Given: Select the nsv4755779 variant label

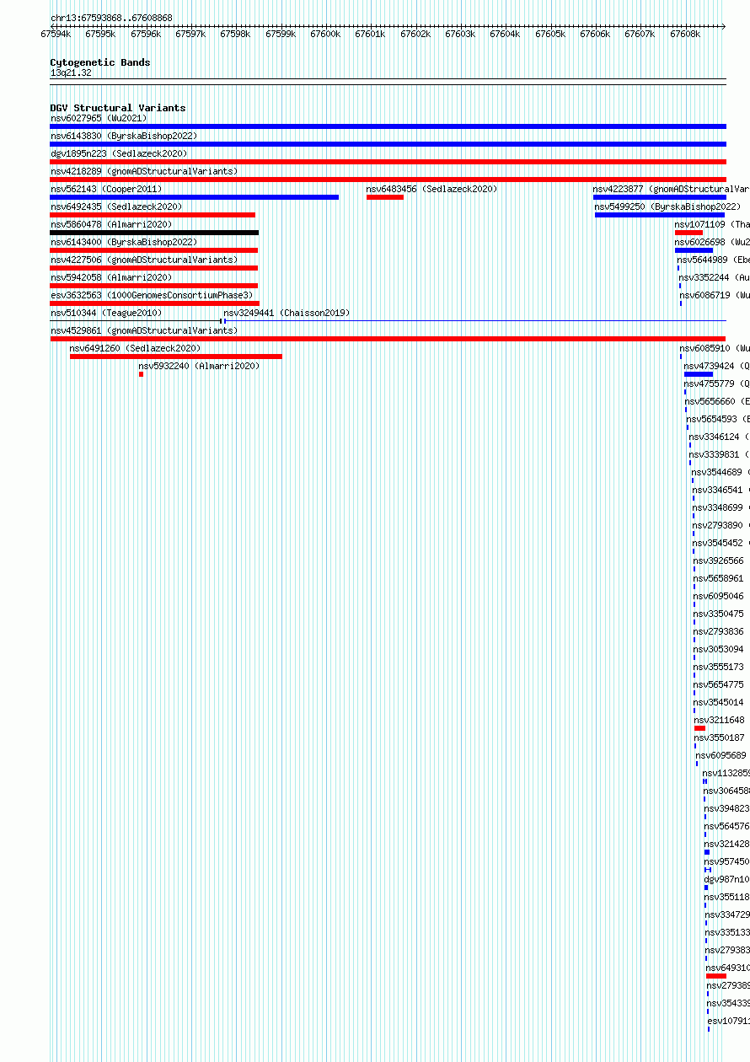Looking at the screenshot, I should coord(716,383).
